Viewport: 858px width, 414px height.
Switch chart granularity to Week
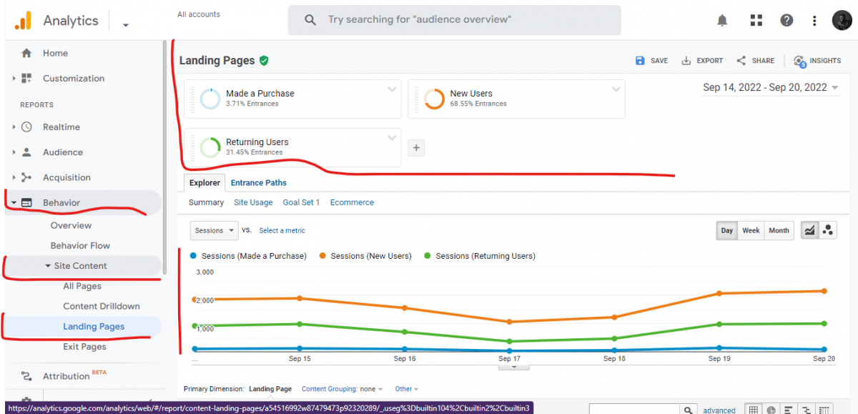751,230
